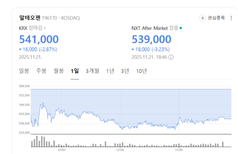
Task: Click the 553,500 y-axis label
Action: click(24, 96)
